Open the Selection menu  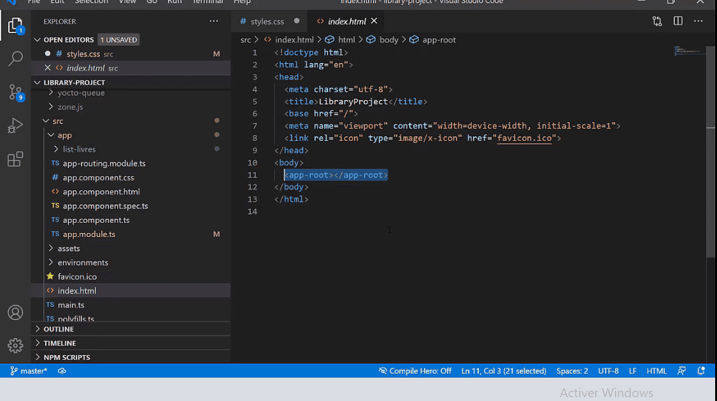coord(92,2)
